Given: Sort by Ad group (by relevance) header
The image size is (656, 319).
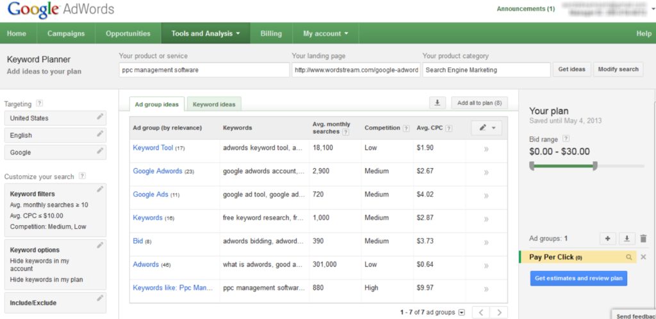Looking at the screenshot, I should tap(167, 128).
